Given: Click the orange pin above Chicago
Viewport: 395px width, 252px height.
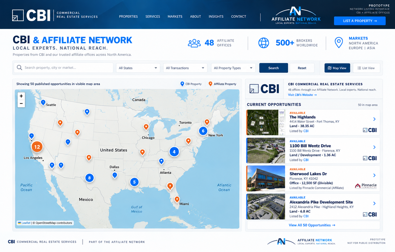Looking at the screenshot, I should point(146,127).
